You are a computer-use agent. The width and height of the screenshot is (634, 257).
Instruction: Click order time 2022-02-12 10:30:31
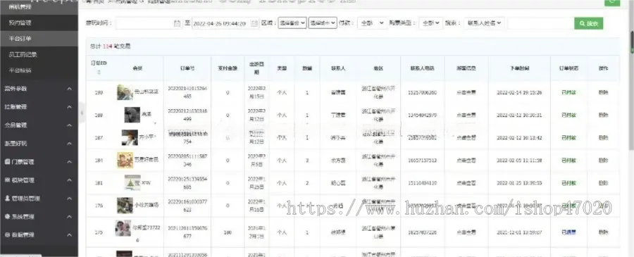519,115
